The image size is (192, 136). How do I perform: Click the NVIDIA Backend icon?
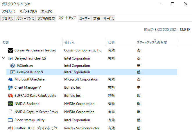[10, 104]
